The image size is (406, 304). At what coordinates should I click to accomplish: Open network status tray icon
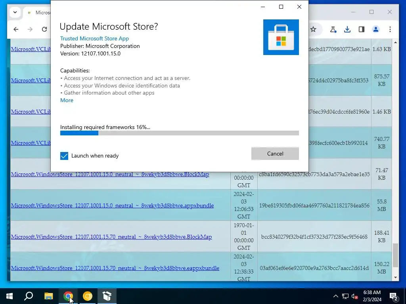pyautogui.click(x=345, y=296)
